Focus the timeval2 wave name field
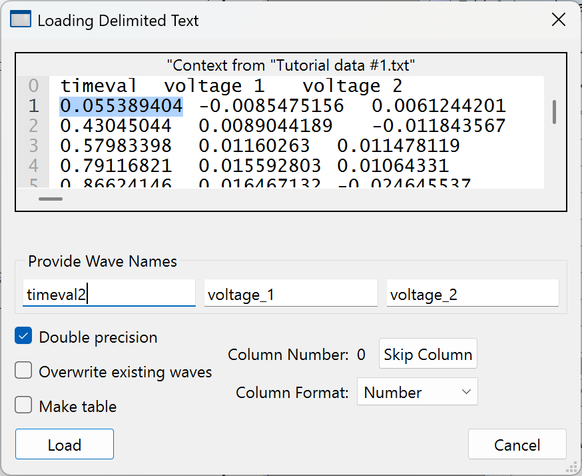 point(109,294)
